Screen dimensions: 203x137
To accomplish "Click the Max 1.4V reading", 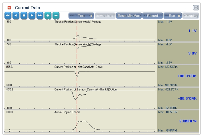I will [x=165, y=22].
